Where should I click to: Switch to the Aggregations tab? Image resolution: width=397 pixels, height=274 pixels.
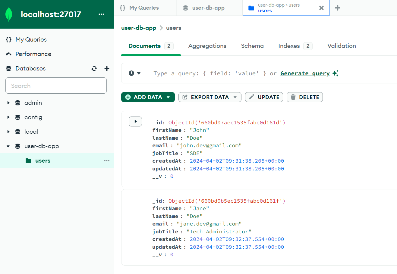coord(207,46)
